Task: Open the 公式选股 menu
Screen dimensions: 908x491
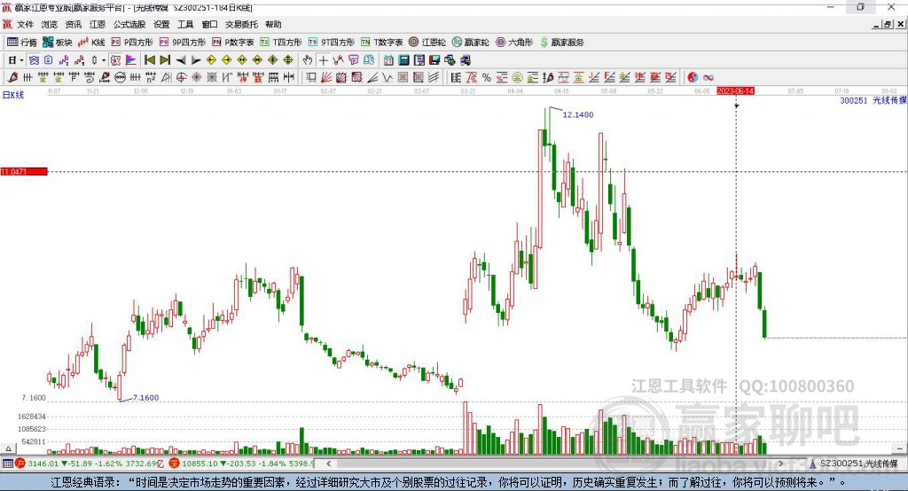Action: [129, 24]
